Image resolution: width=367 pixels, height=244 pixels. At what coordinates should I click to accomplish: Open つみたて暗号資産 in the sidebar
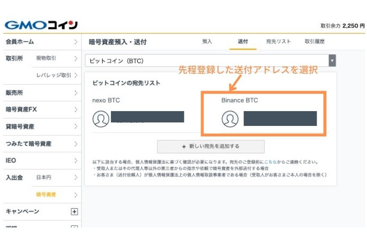(x=42, y=144)
